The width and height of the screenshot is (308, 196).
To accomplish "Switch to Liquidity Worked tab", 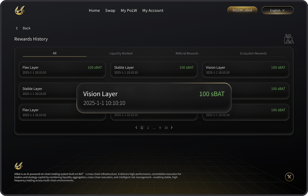I will point(121,53).
